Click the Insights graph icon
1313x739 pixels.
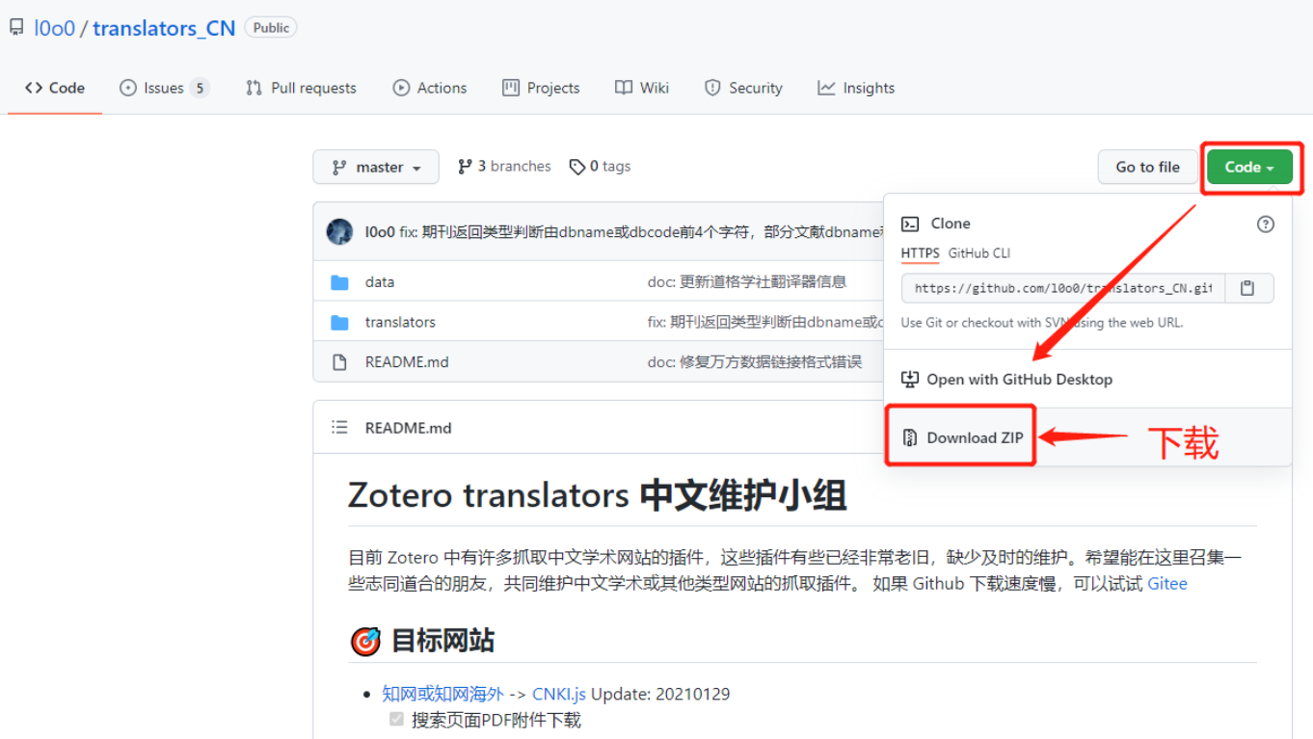826,88
